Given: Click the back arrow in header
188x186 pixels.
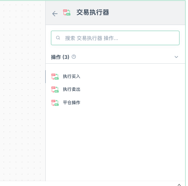Looking at the screenshot, I should click(x=55, y=14).
